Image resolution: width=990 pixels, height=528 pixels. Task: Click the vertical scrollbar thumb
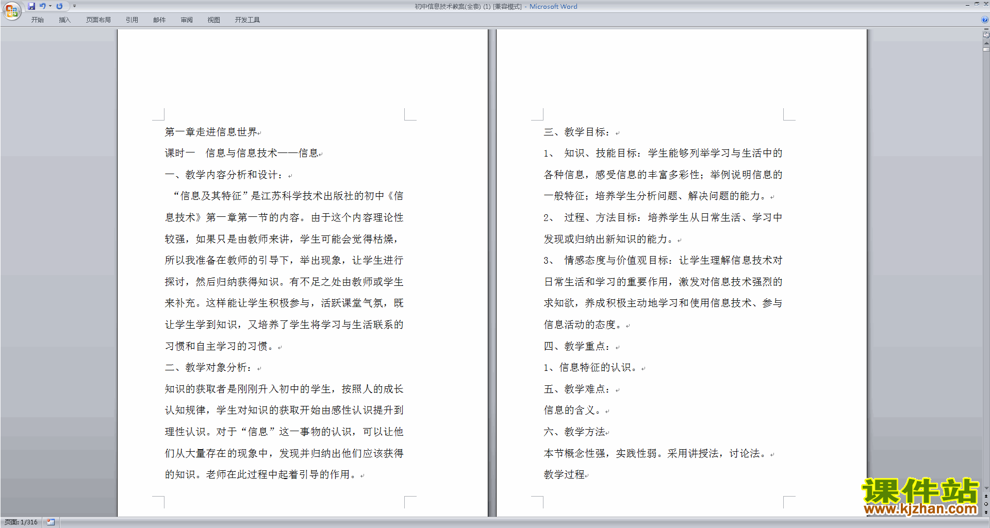pyautogui.click(x=986, y=49)
